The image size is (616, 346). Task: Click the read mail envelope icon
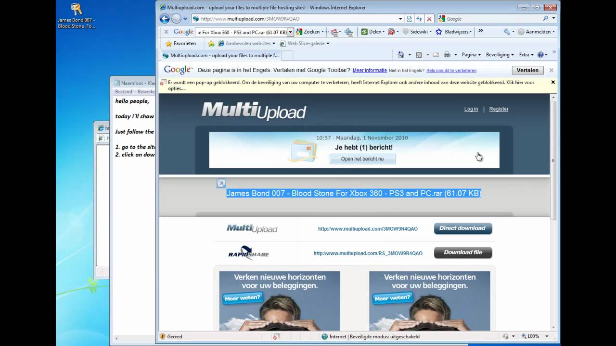point(436,55)
